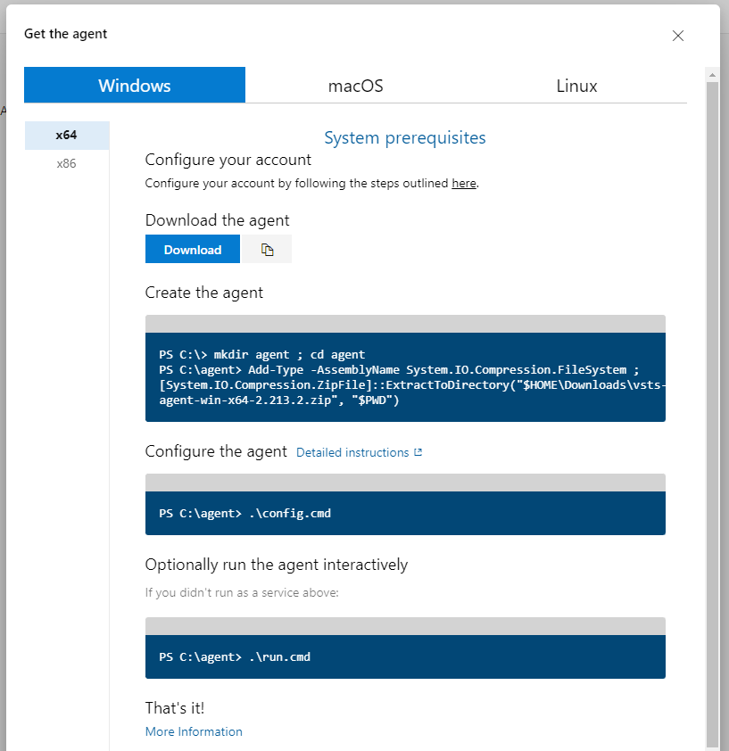Viewport: 729px width, 751px height.
Task: Click the .\config.cmd command block
Action: pyautogui.click(x=405, y=513)
